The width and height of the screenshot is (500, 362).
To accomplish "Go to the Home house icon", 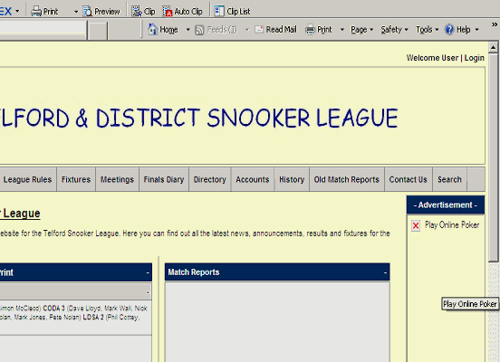I will pos(153,29).
